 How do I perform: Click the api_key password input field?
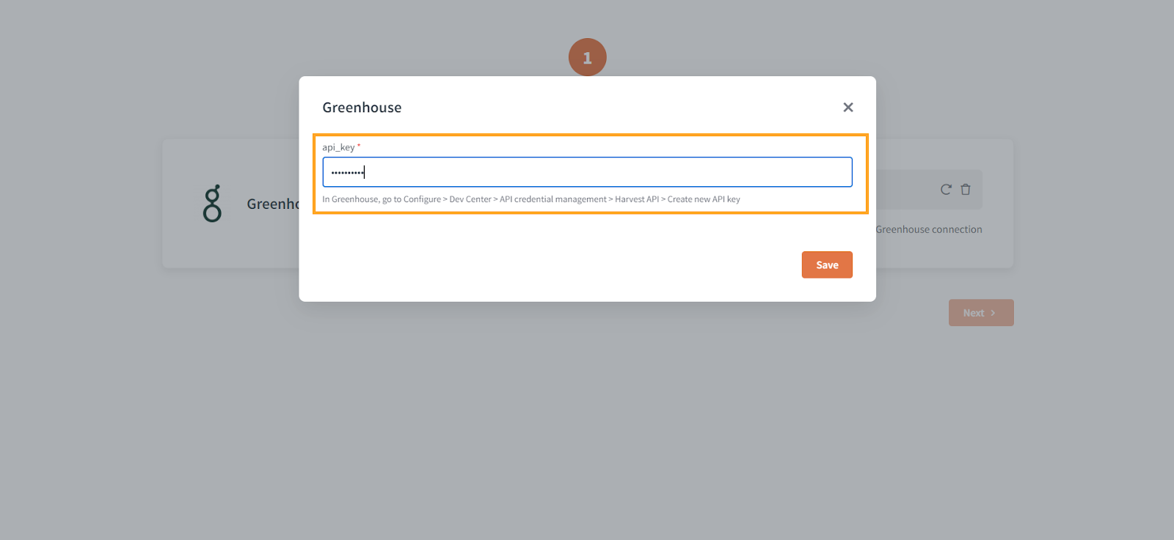point(587,172)
